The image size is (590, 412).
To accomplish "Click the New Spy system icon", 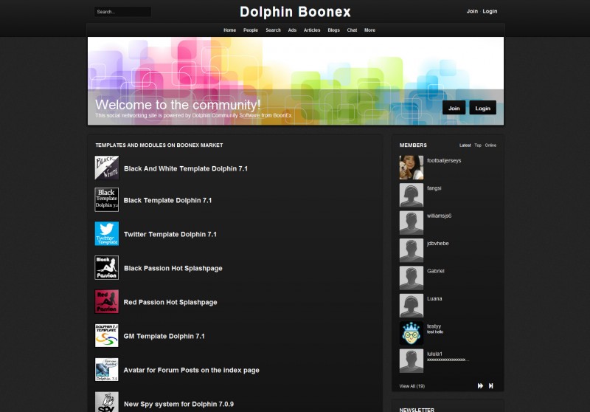I will tap(106, 402).
